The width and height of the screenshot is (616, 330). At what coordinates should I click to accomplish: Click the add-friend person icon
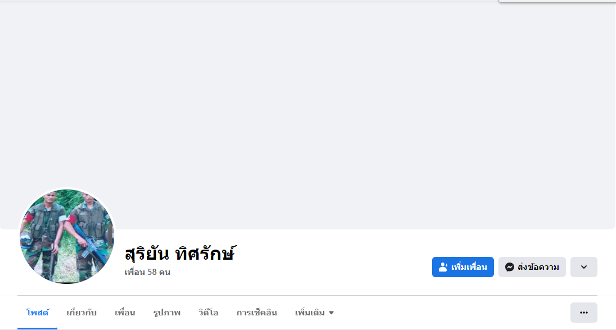pos(443,267)
